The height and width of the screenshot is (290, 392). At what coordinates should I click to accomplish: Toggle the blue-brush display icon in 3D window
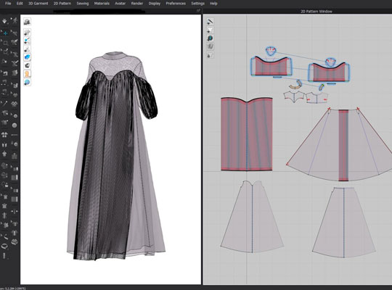pyautogui.click(x=28, y=41)
